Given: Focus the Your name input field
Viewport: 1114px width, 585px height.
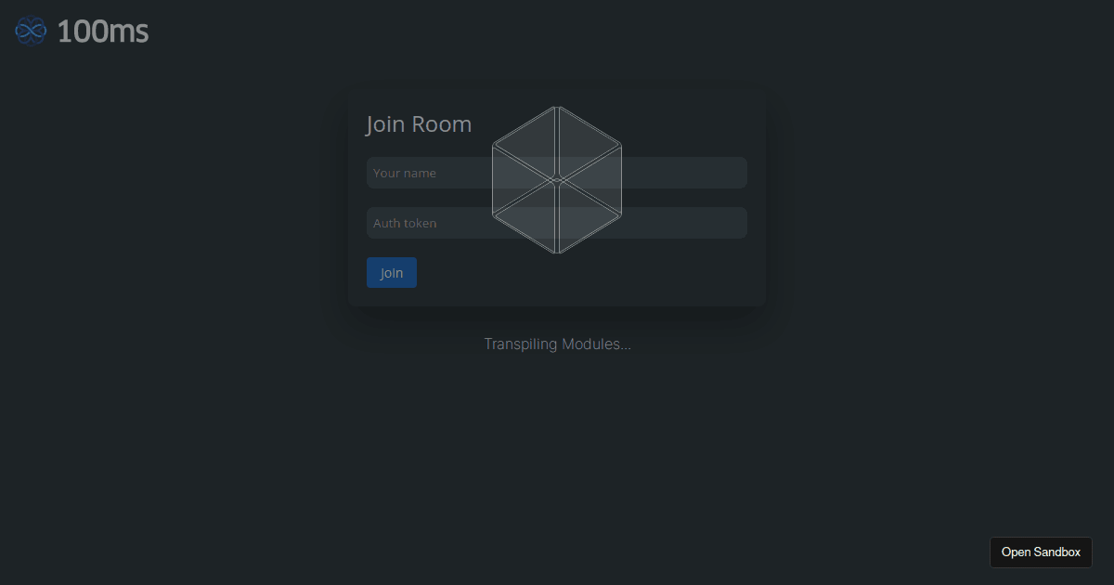Looking at the screenshot, I should (x=557, y=173).
